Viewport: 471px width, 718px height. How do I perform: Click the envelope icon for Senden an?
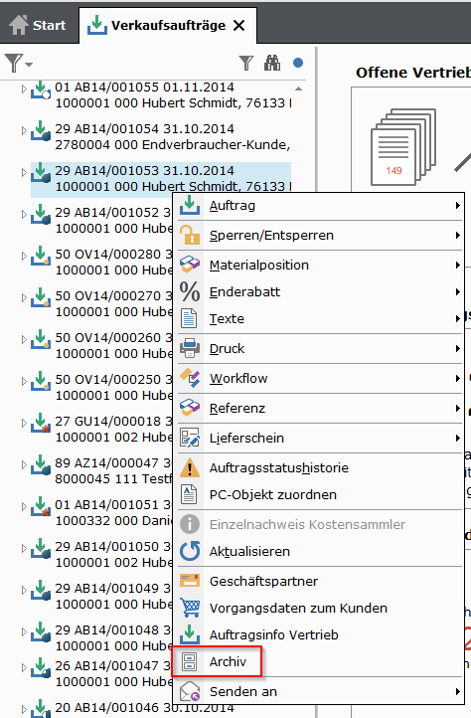point(190,691)
